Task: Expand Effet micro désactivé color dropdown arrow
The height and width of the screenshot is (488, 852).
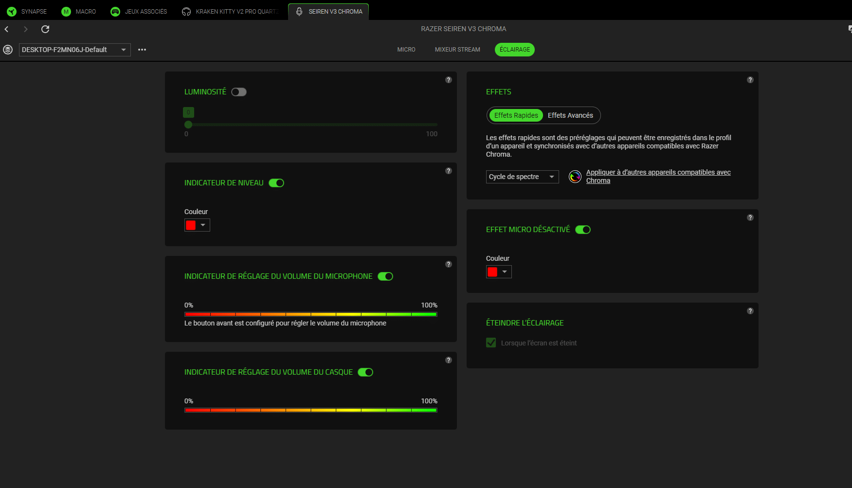Action: [505, 271]
